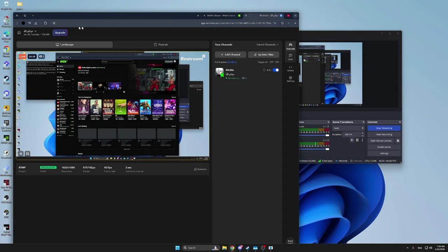This screenshot has height=252, width=448.
Task: Click the iMxMo Kick channel avatar
Action: [x=219, y=72]
